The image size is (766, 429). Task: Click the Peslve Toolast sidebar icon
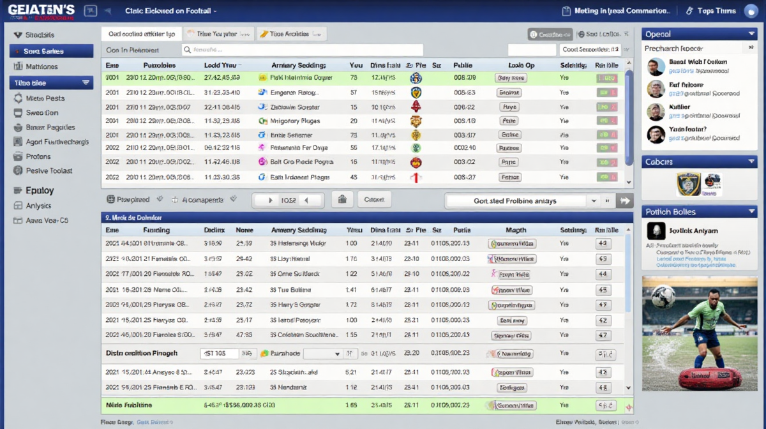coord(17,170)
